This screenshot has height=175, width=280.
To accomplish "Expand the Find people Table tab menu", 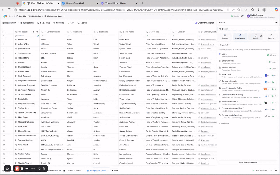I will pos(107,170).
